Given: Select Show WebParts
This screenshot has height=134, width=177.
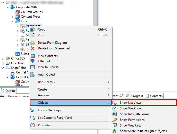Looking at the screenshot, I should click(x=144, y=125).
